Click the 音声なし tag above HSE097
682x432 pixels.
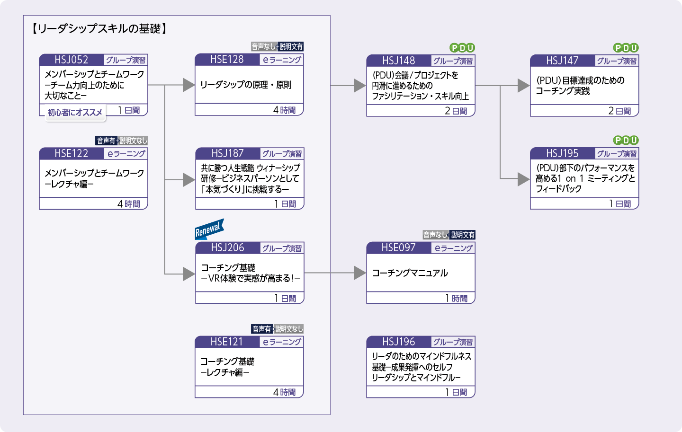(435, 235)
